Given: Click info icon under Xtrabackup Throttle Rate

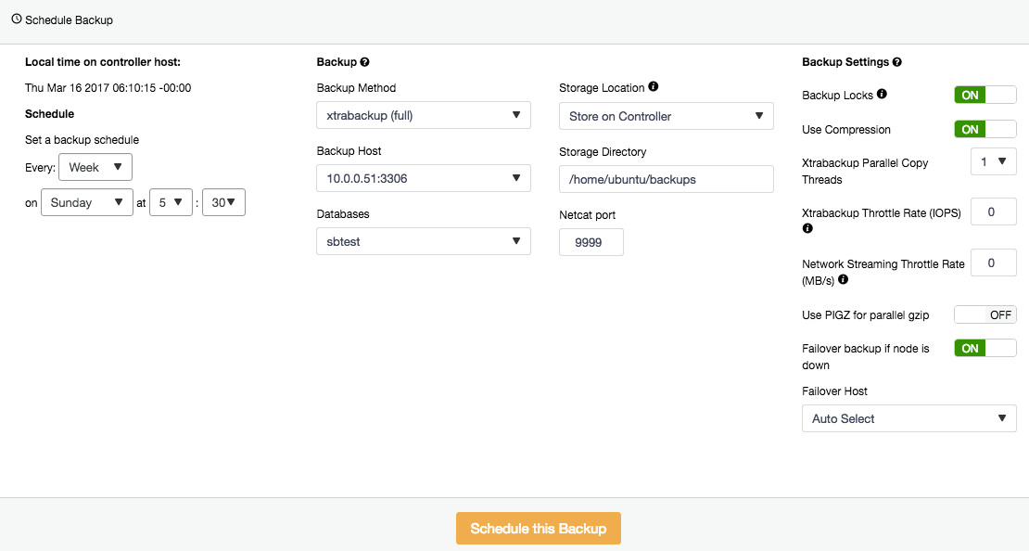Looking at the screenshot, I should point(807,228).
